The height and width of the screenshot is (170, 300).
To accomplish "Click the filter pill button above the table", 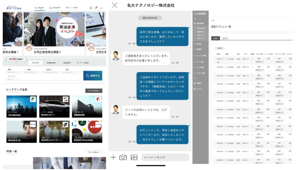I will click(x=220, y=48).
